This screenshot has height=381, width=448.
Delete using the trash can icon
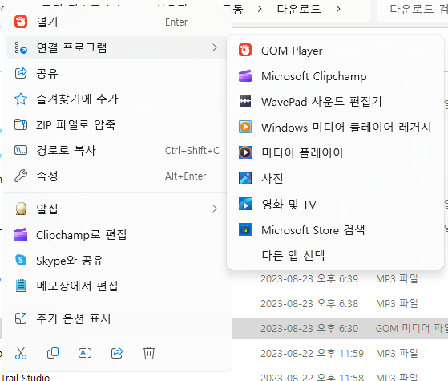click(x=149, y=353)
